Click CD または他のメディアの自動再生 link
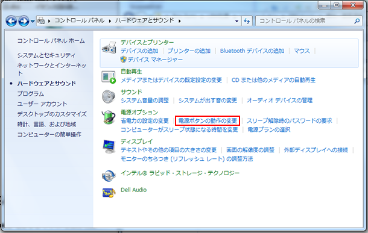Image resolution: width=368 pixels, height=233 pixels. click(273, 80)
